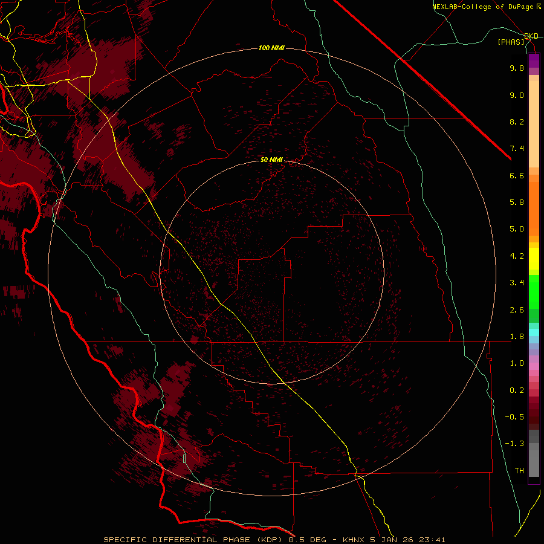Viewport: 544px width, 544px height.
Task: Click the -1.3 scale value
Action: tap(514, 444)
